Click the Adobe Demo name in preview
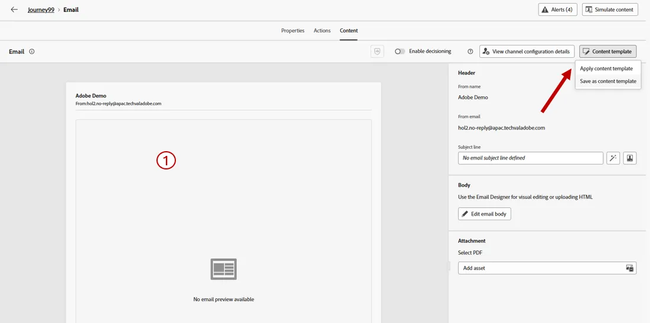650x323 pixels. click(91, 96)
